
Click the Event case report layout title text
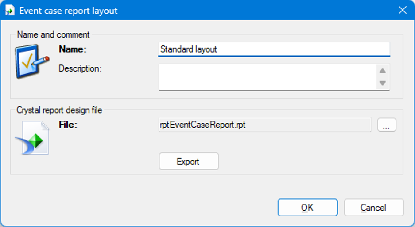(69, 11)
